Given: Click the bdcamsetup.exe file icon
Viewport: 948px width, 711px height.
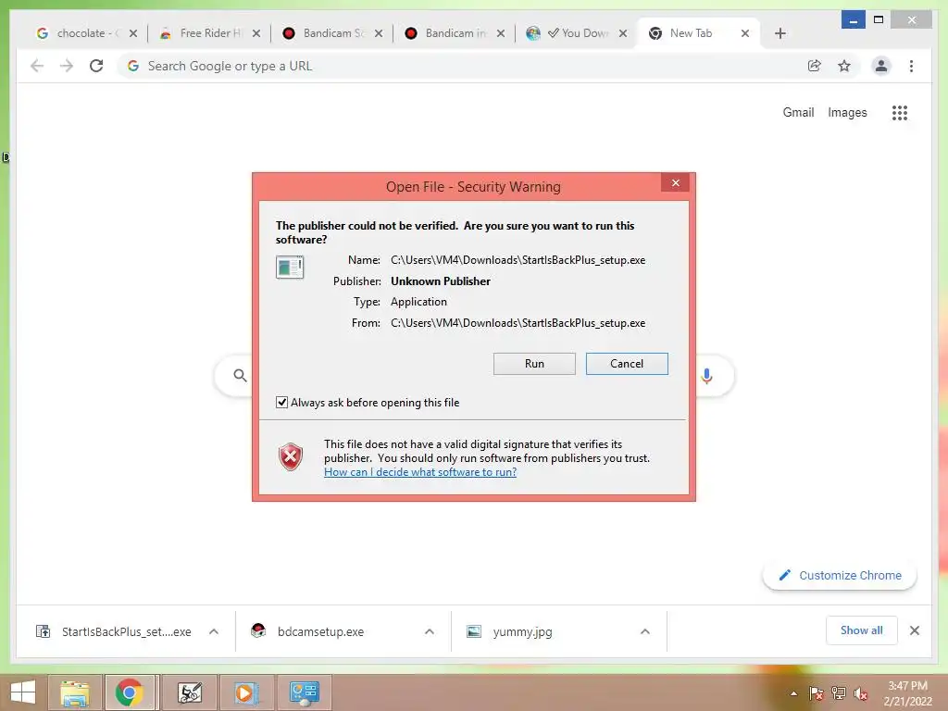Looking at the screenshot, I should [x=259, y=631].
